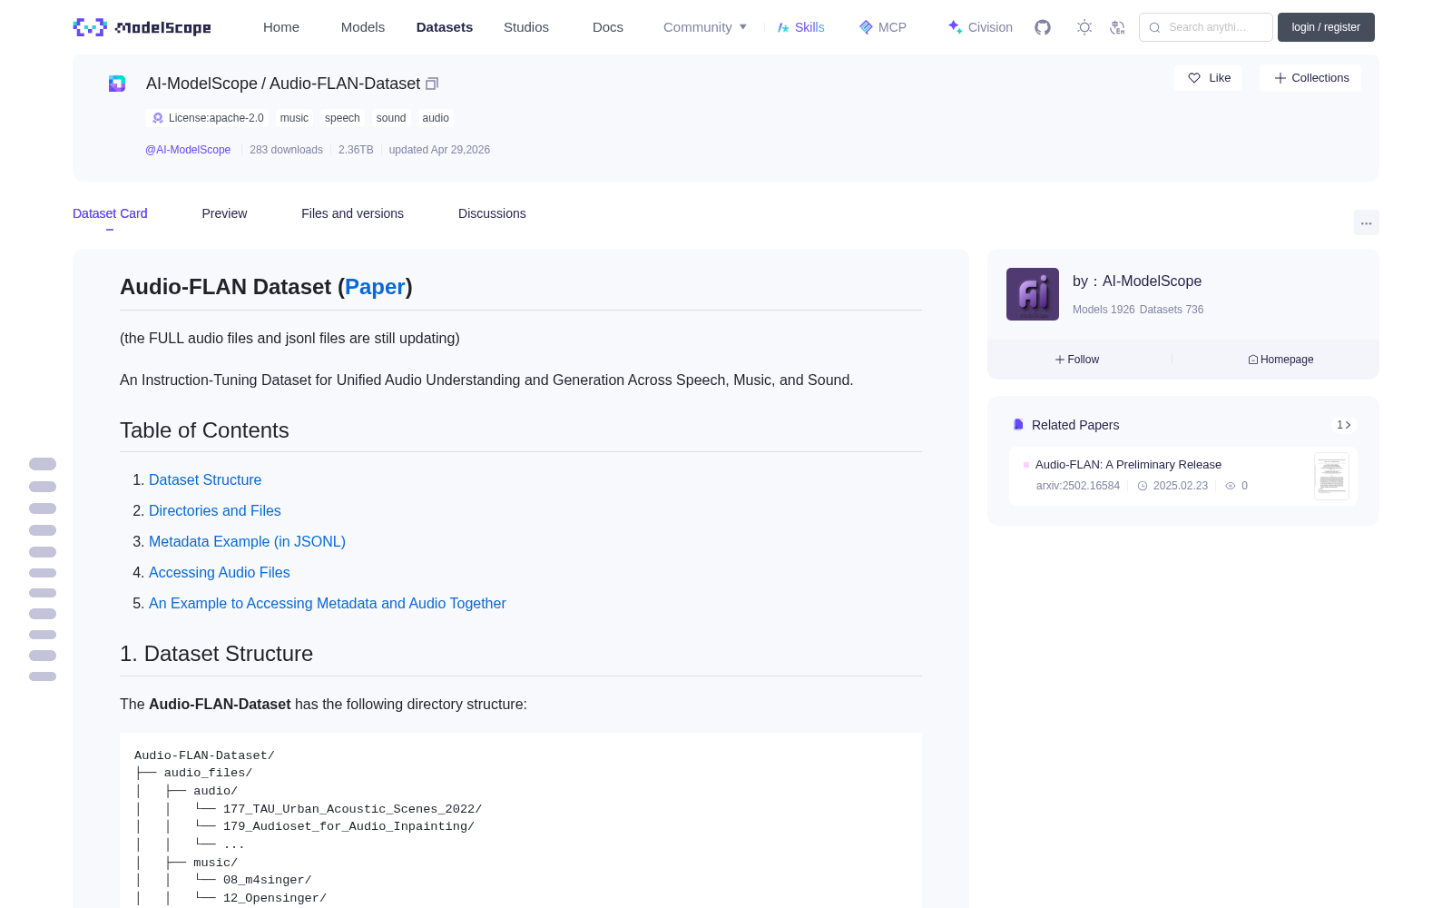Viewport: 1452px width, 908px height.
Task: Jump to the Accessing Audio Files link
Action: (220, 572)
